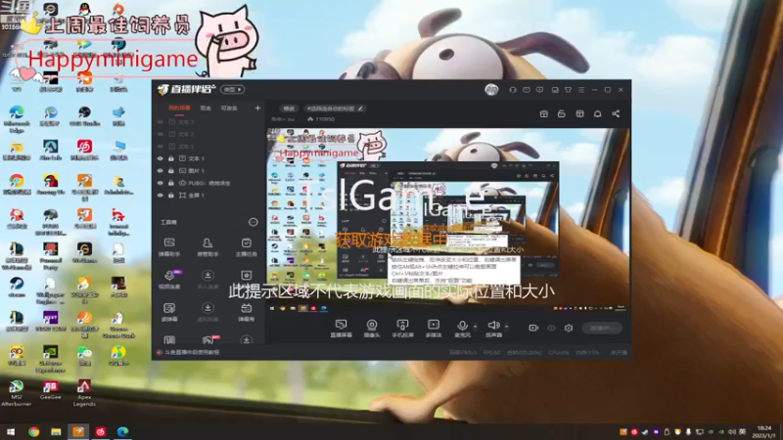Open the 读弹幕 tool

169,312
